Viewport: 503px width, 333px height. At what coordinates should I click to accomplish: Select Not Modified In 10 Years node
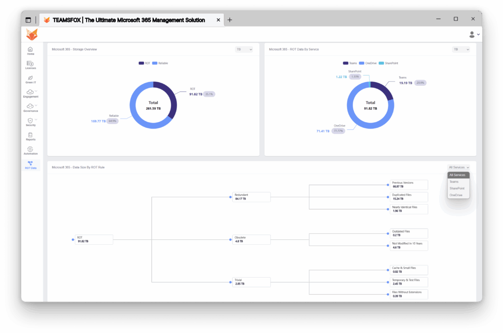(409, 246)
